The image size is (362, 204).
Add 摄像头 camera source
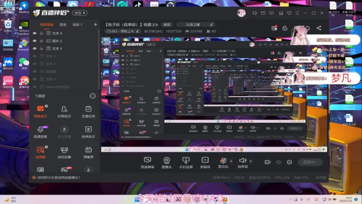(x=167, y=163)
